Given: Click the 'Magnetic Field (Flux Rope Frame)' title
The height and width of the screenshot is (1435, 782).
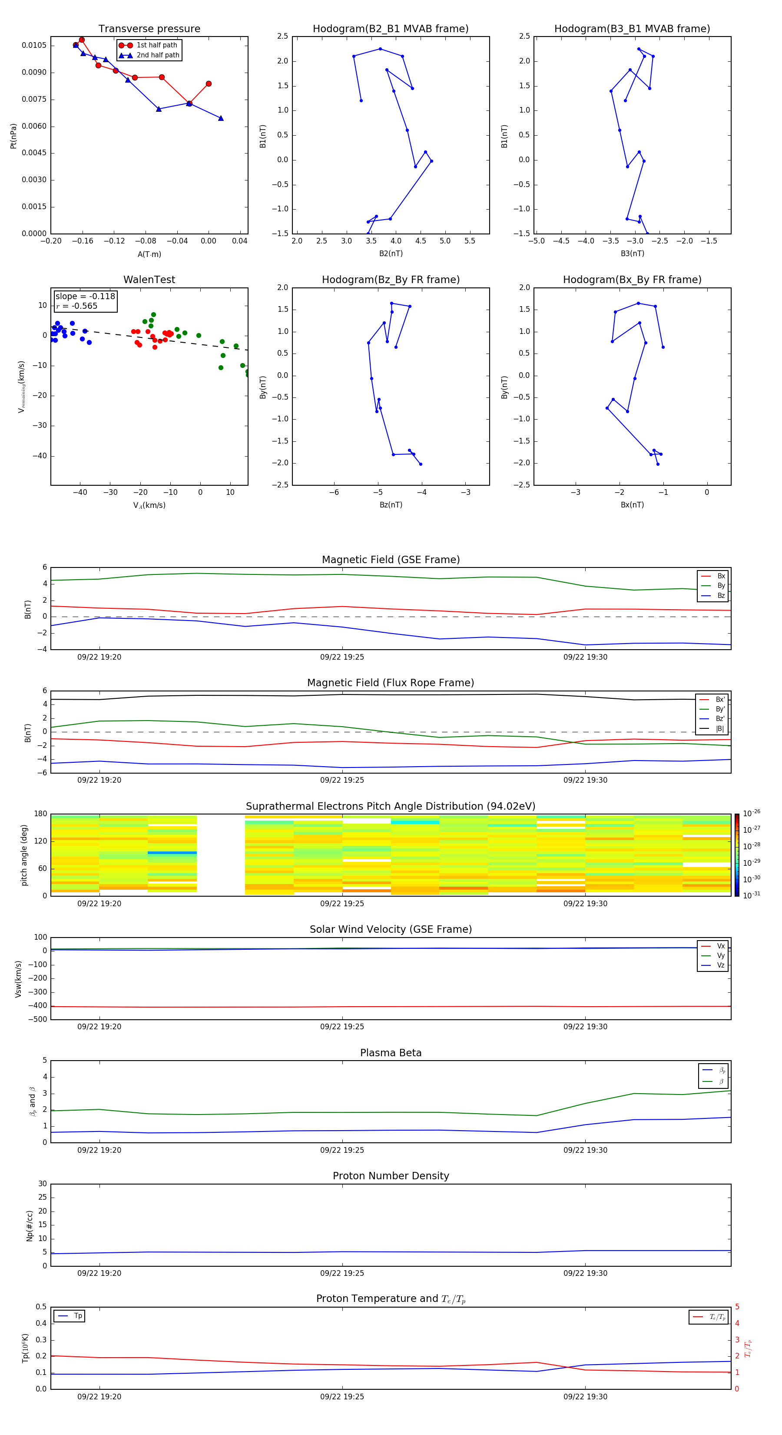Looking at the screenshot, I should 391,683.
